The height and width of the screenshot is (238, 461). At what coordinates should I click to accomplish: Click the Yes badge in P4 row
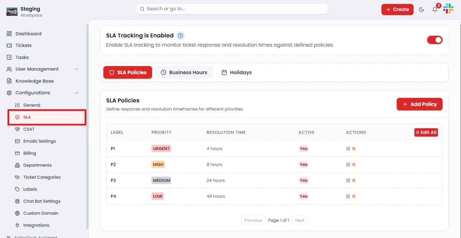(x=304, y=196)
